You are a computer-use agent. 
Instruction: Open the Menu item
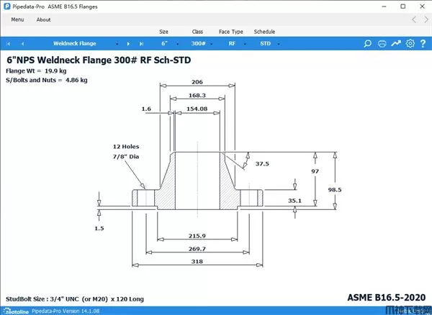17,19
